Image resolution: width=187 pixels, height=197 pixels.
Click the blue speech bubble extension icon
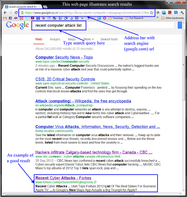[x=176, y=12]
